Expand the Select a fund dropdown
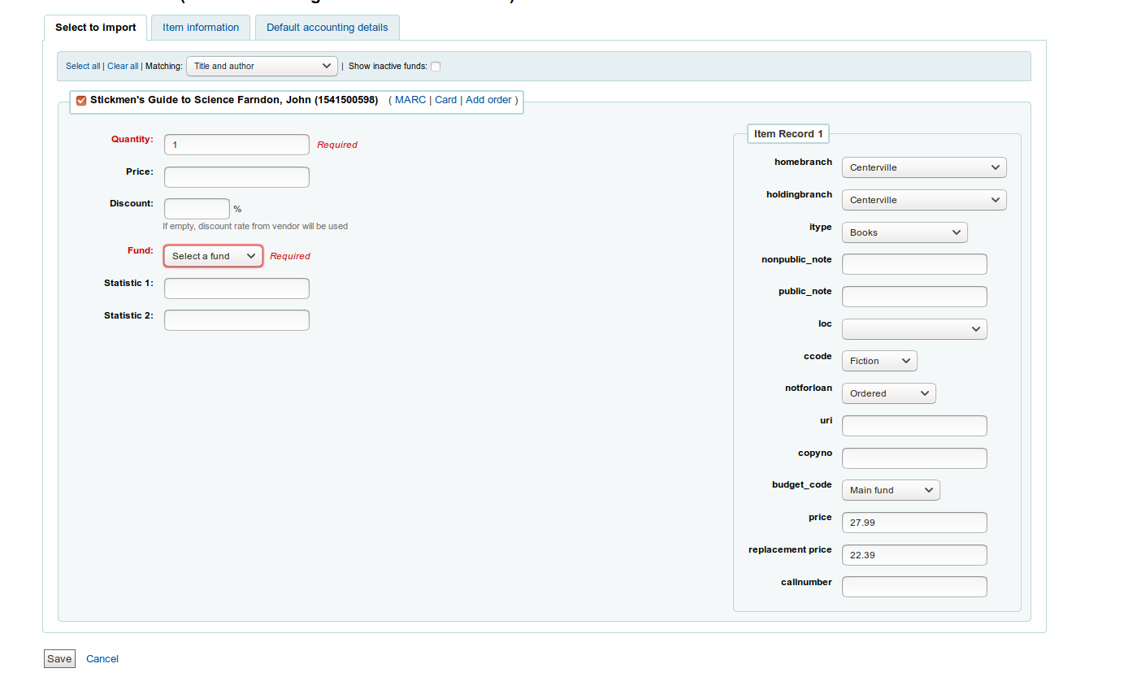 213,256
